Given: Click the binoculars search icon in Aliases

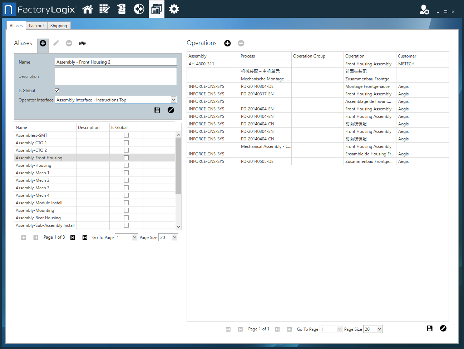Looking at the screenshot, I should [x=82, y=43].
